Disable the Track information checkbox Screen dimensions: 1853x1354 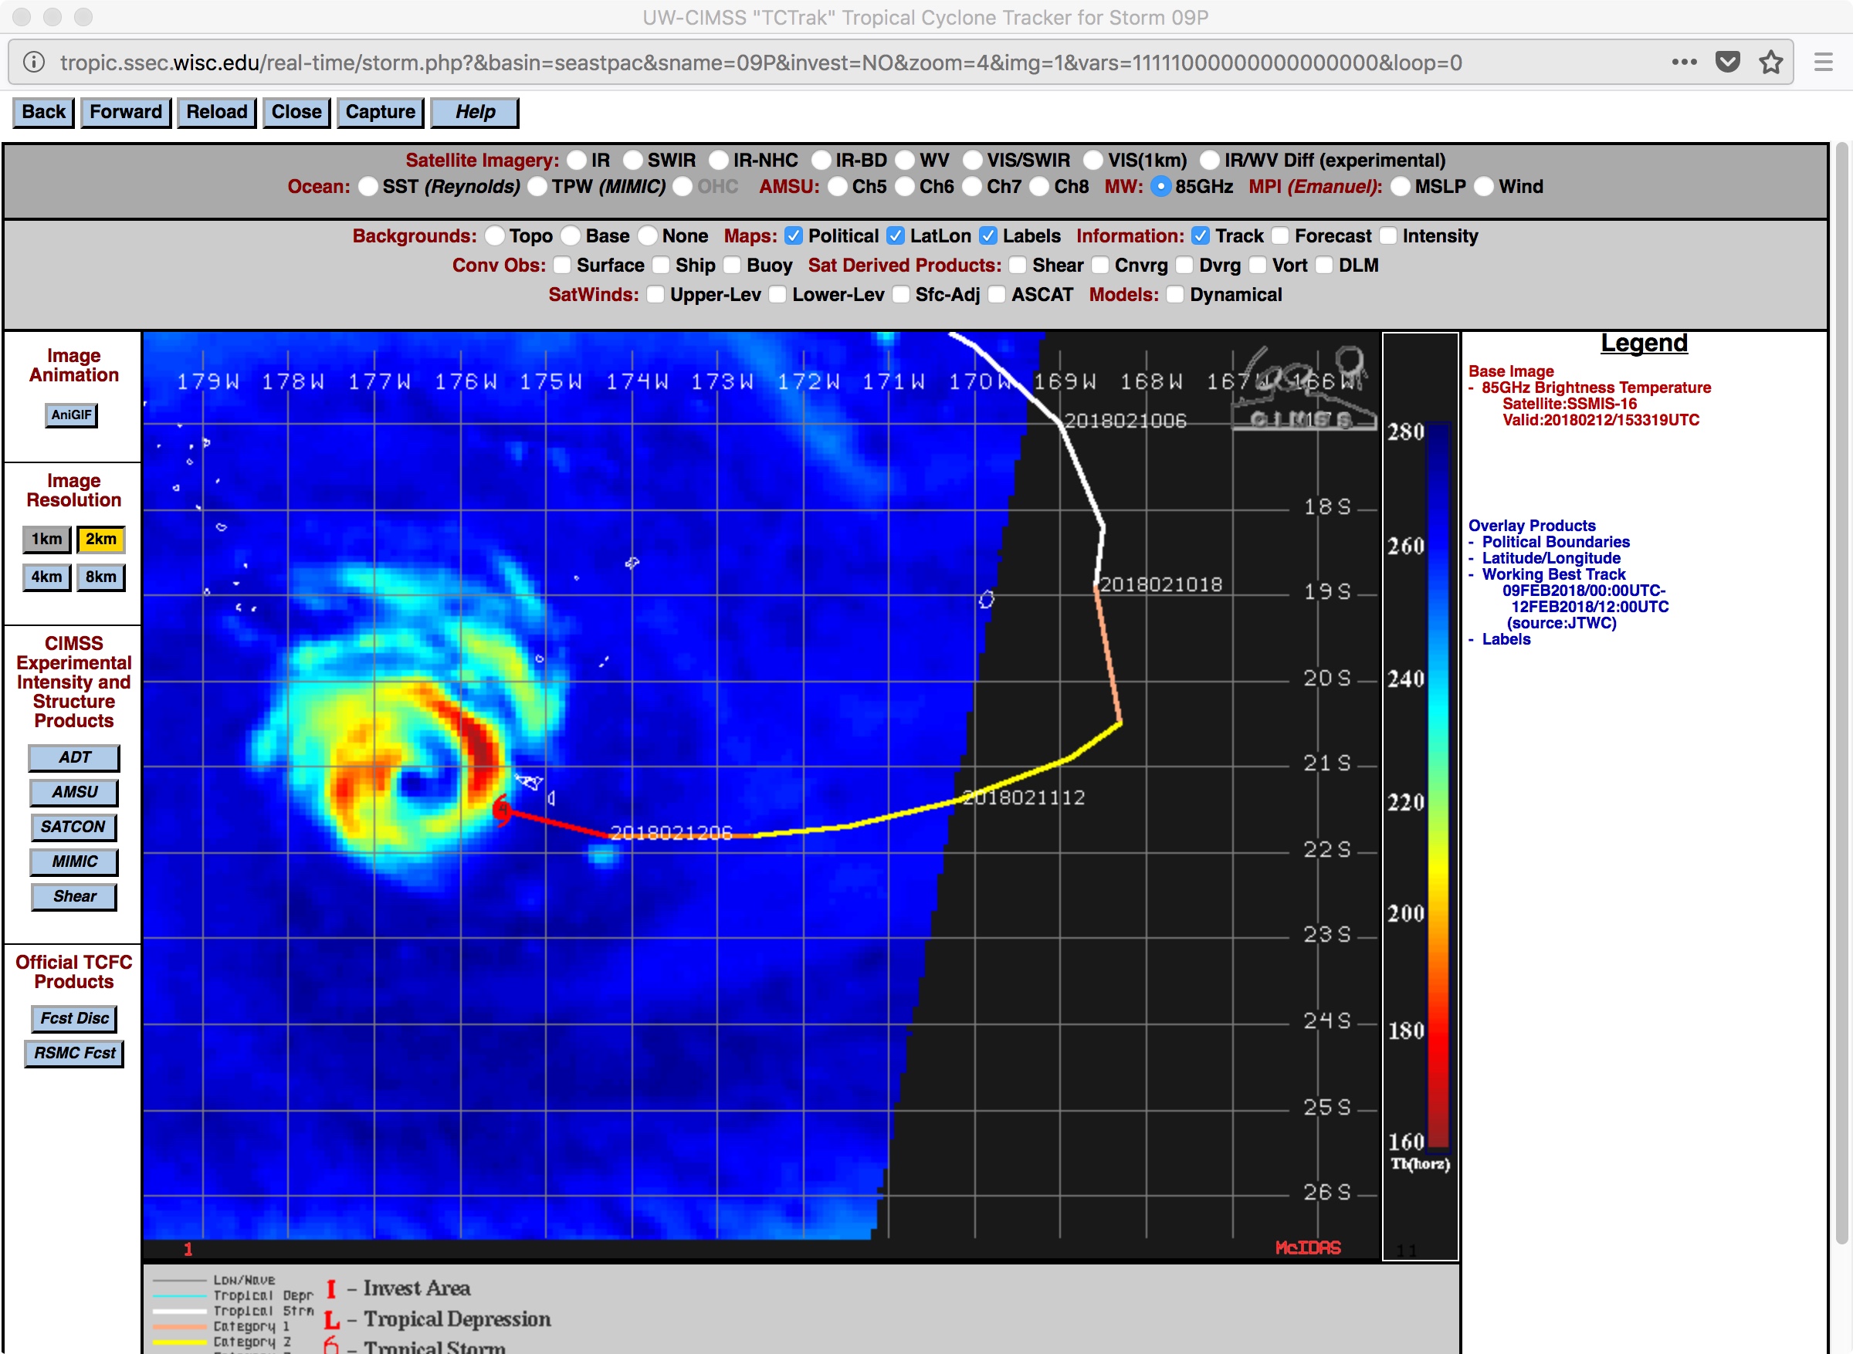1201,236
